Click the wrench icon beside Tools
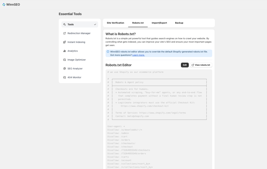267x169 pixels. point(65,24)
